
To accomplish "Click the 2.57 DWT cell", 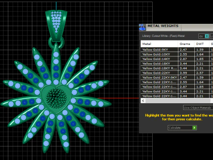I will 202,73.
